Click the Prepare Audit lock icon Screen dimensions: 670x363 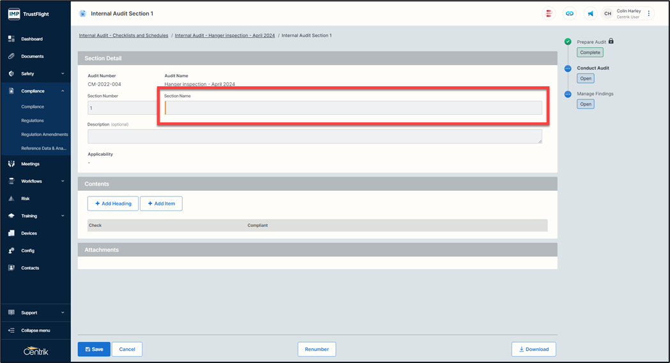point(611,41)
